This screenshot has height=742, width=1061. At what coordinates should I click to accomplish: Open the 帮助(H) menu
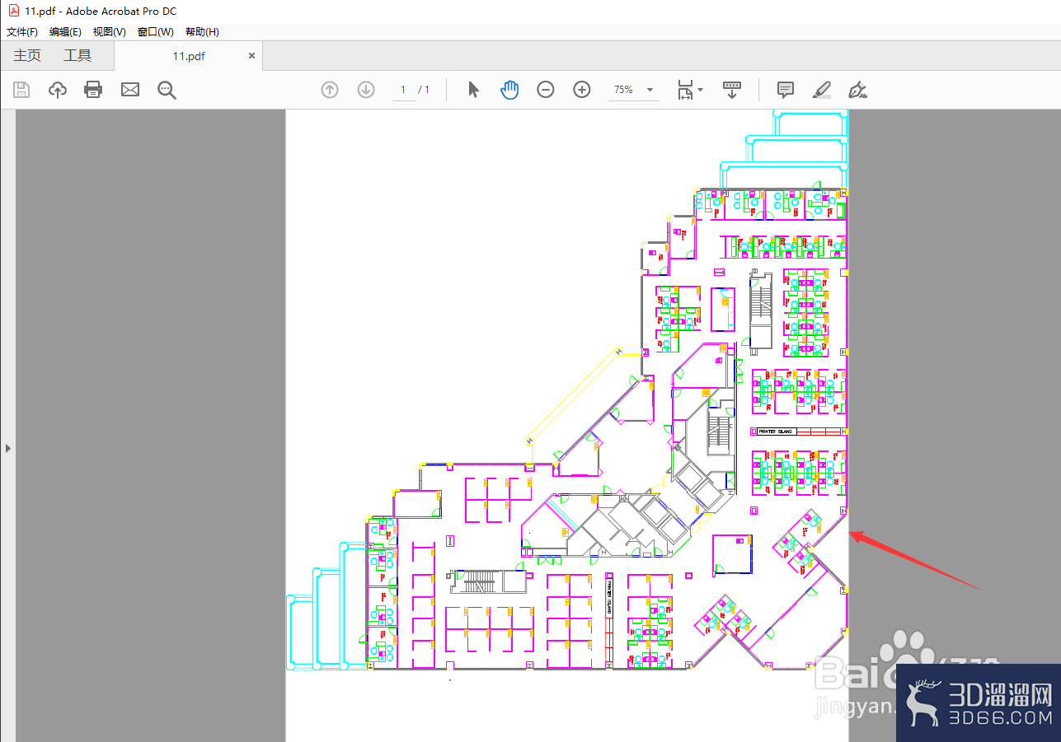tap(202, 32)
